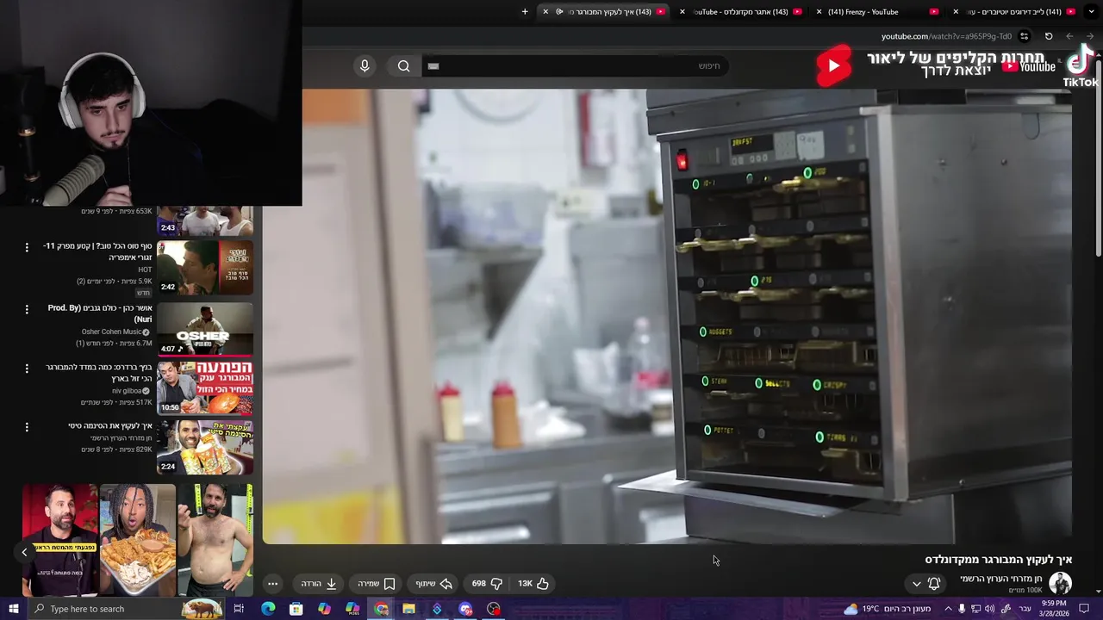Screen dimensions: 1103x620
Task: Open the notification bell subscription dropdown
Action: (x=925, y=584)
